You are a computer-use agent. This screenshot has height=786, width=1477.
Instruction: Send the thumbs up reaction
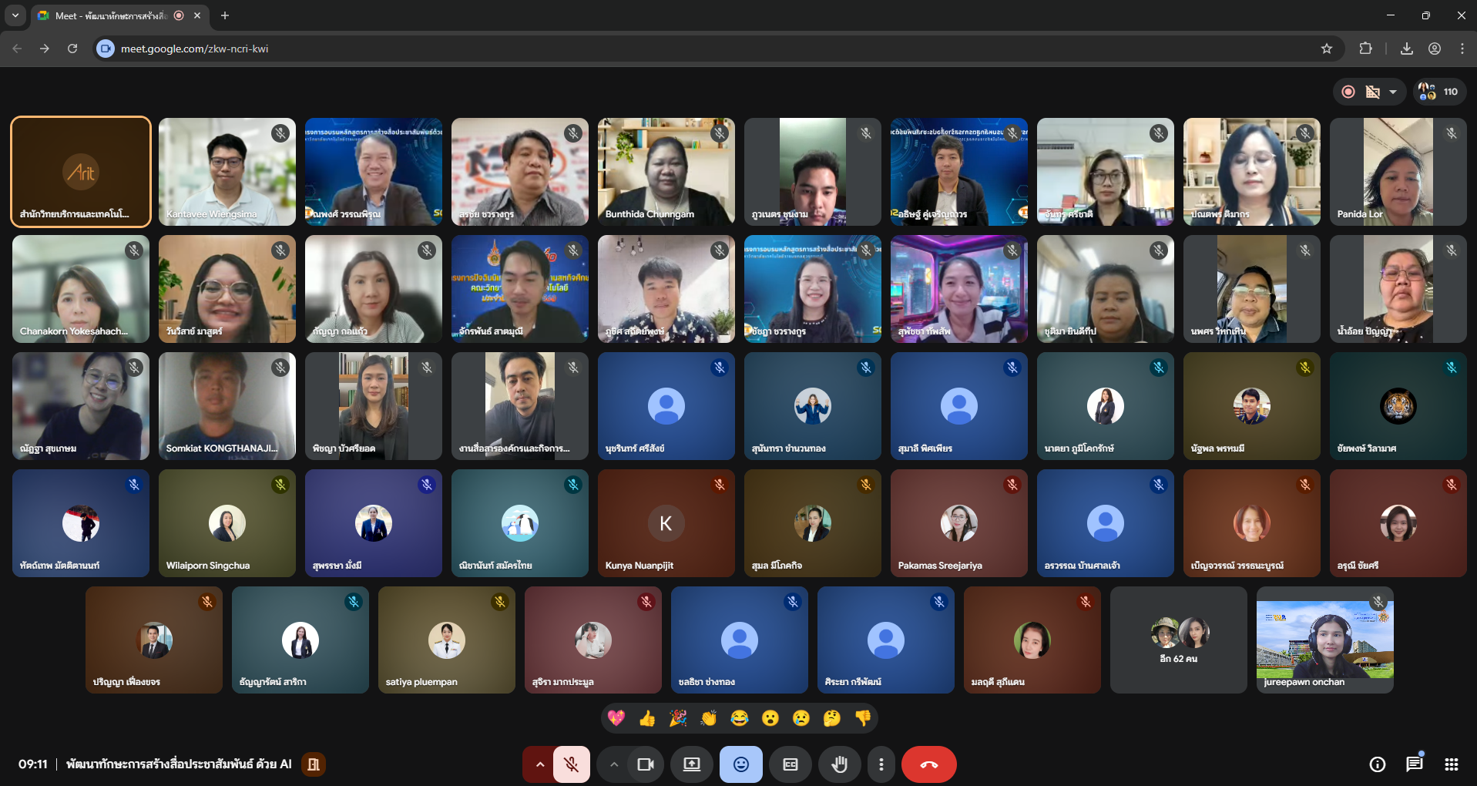pyautogui.click(x=647, y=718)
